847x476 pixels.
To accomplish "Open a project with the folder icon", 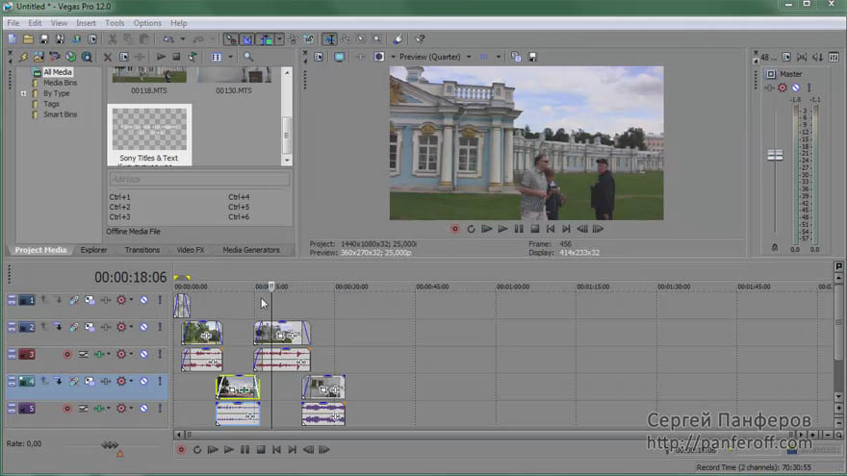I will coord(28,39).
